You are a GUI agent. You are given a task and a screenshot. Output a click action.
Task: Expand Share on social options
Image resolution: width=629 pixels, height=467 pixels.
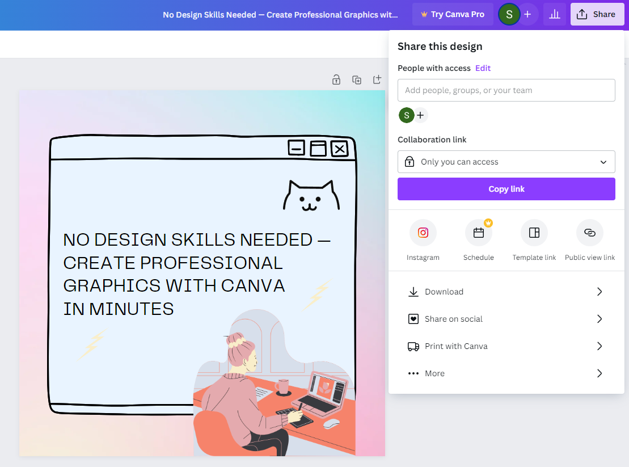click(506, 319)
